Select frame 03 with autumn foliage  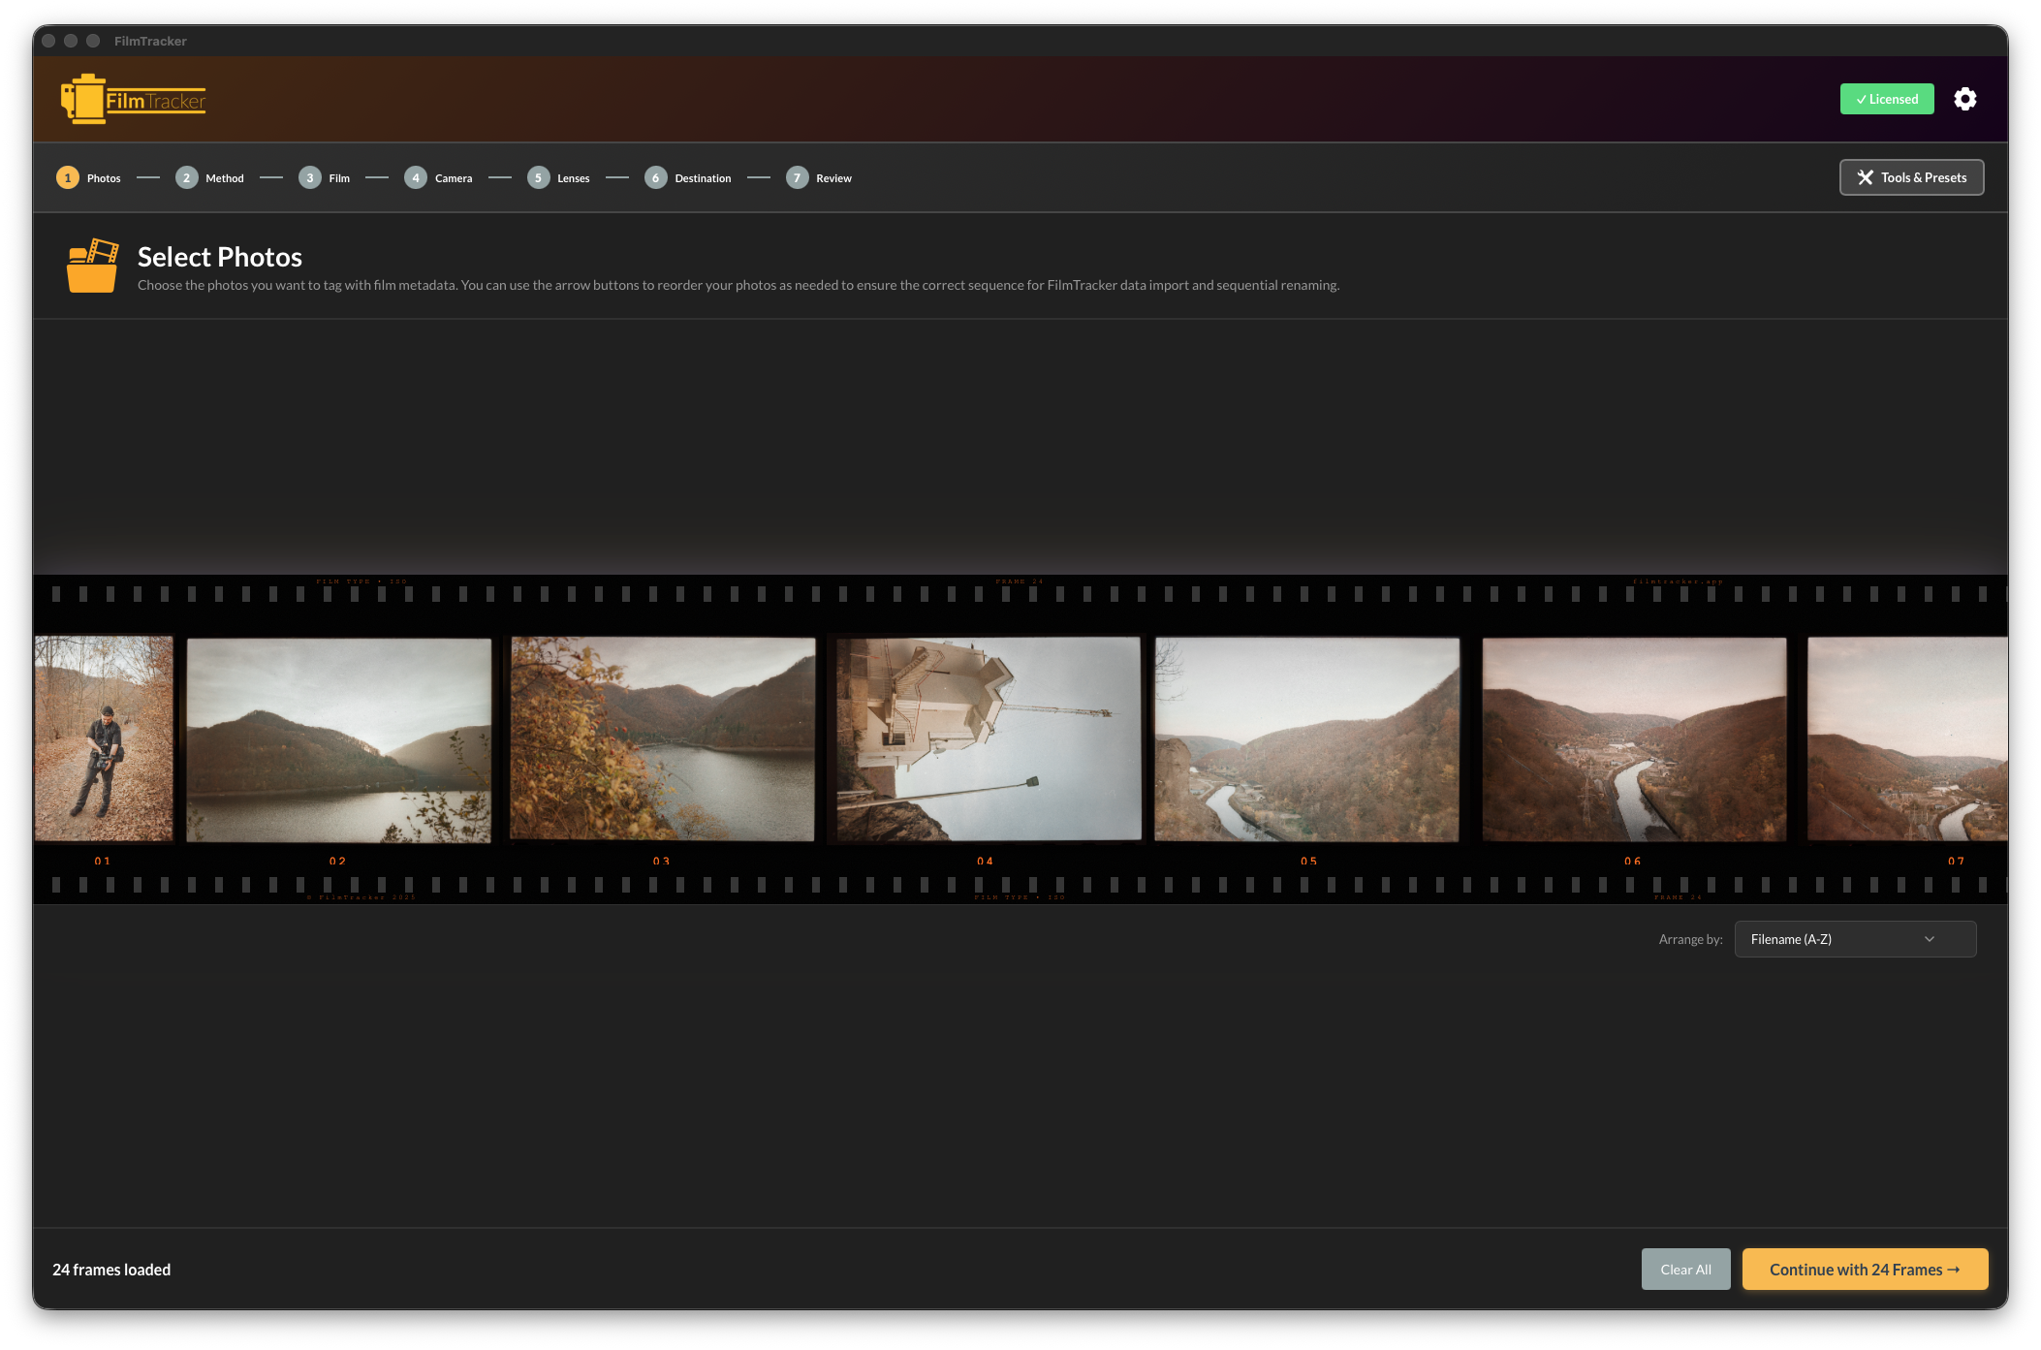pyautogui.click(x=662, y=738)
